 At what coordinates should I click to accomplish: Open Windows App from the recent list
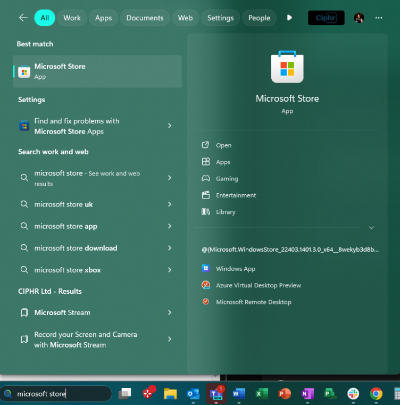click(236, 269)
